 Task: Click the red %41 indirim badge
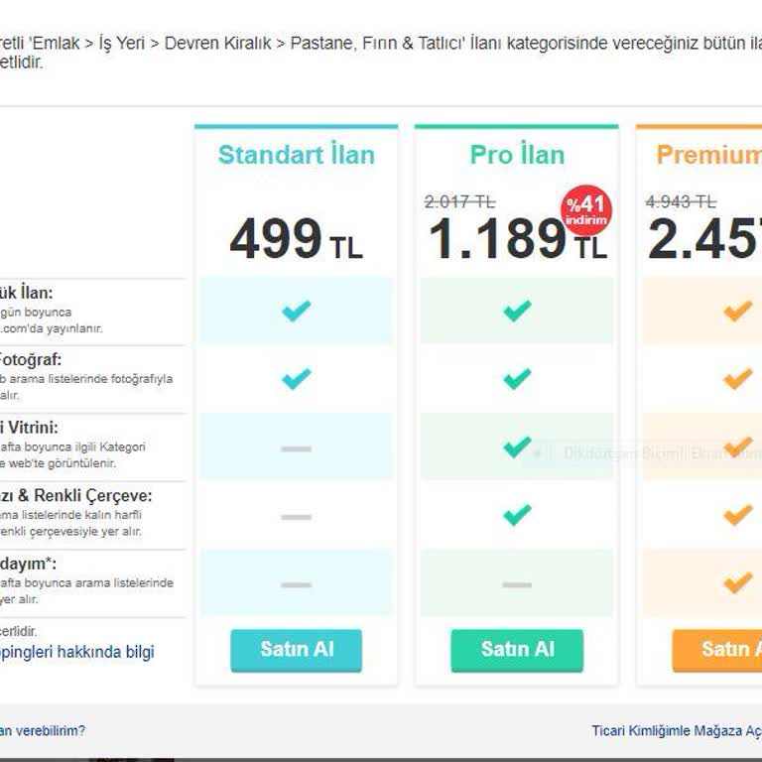click(586, 209)
